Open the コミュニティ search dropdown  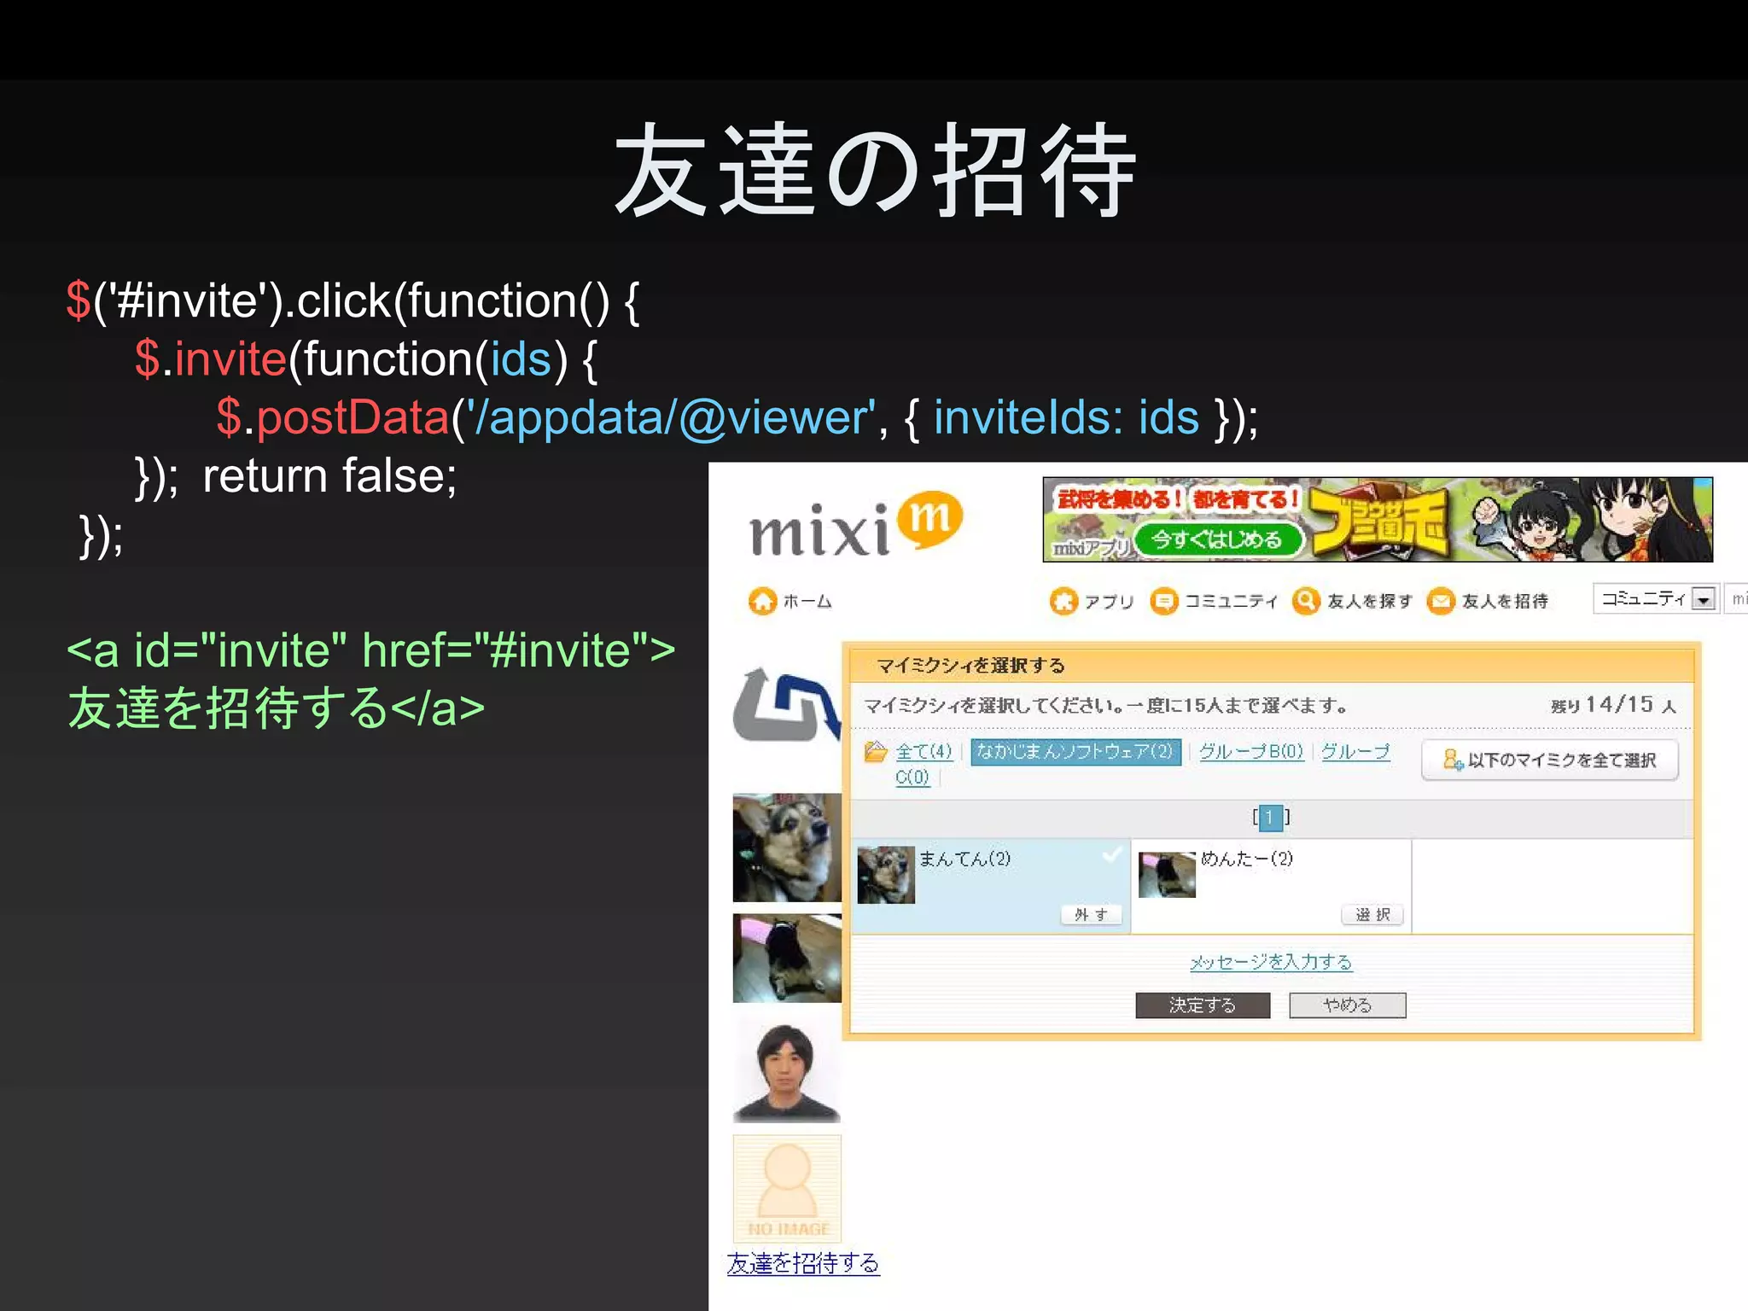click(1654, 599)
